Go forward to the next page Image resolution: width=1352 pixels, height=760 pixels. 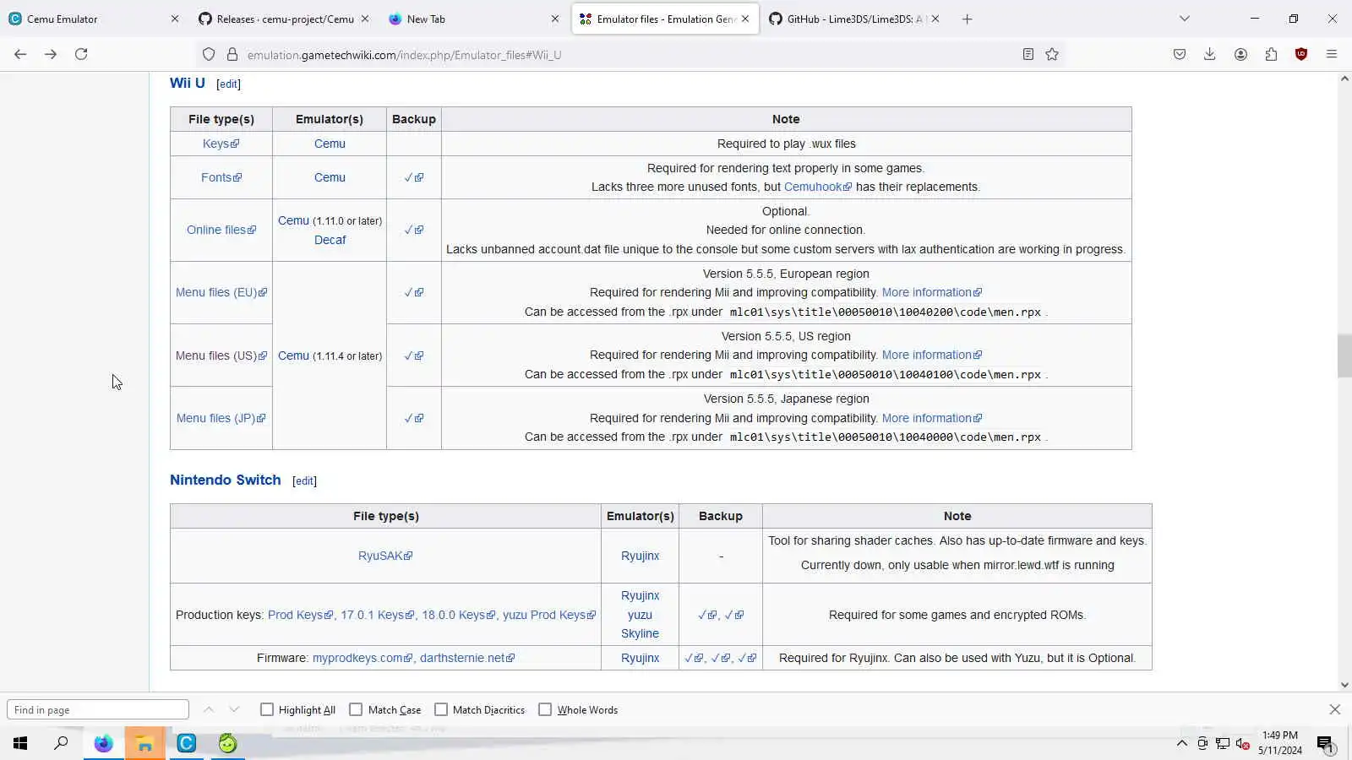(x=51, y=54)
